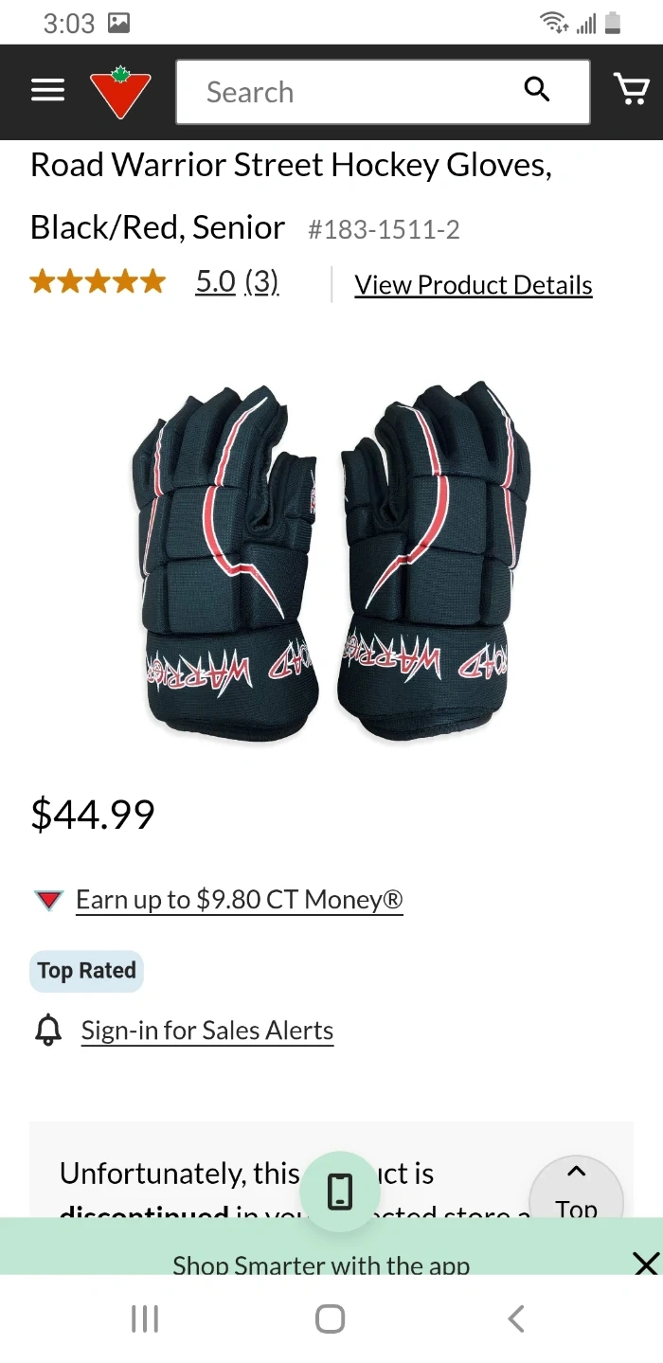
Task: Tap Earn up to $9.80 CT Money link
Action: 240,900
